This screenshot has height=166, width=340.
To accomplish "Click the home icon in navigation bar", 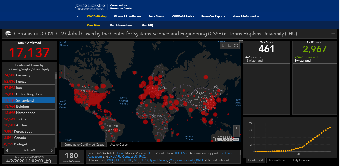I will [77, 16].
